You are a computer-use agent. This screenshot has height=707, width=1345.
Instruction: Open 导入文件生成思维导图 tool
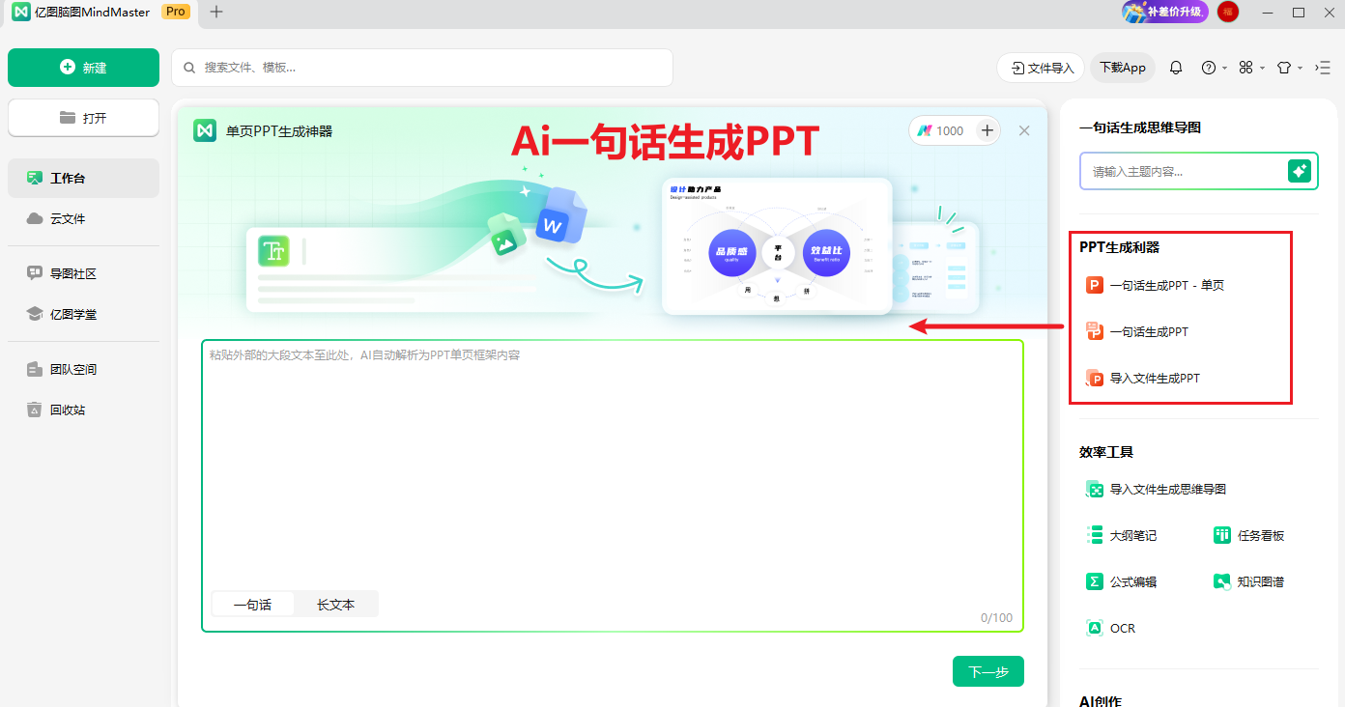(1157, 489)
